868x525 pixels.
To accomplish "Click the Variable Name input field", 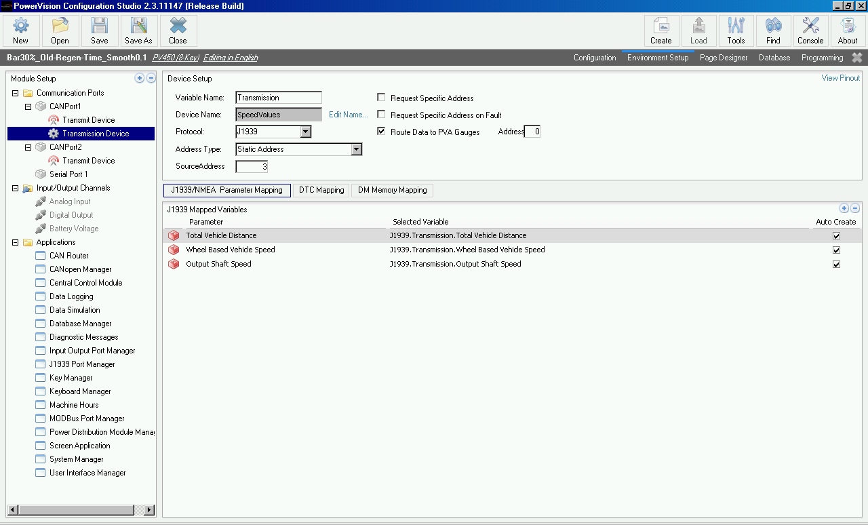I will click(x=279, y=98).
